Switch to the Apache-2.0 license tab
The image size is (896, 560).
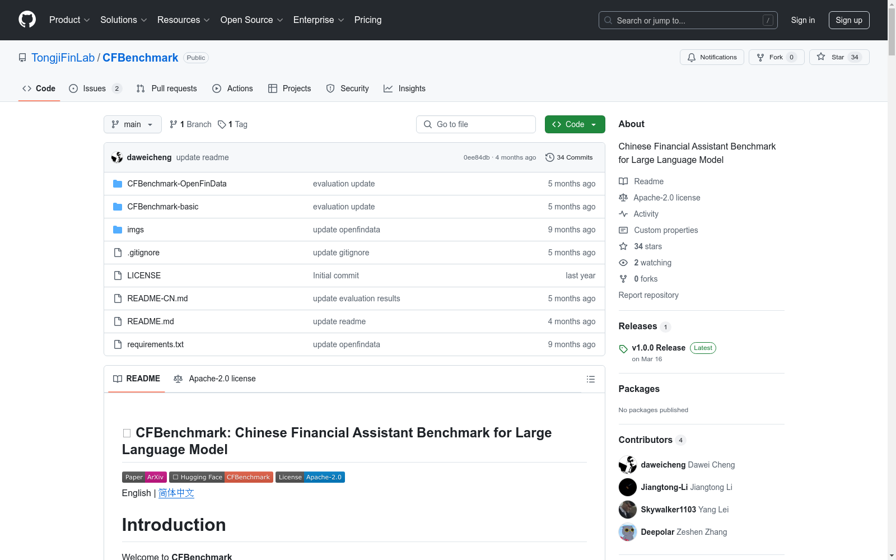214,379
